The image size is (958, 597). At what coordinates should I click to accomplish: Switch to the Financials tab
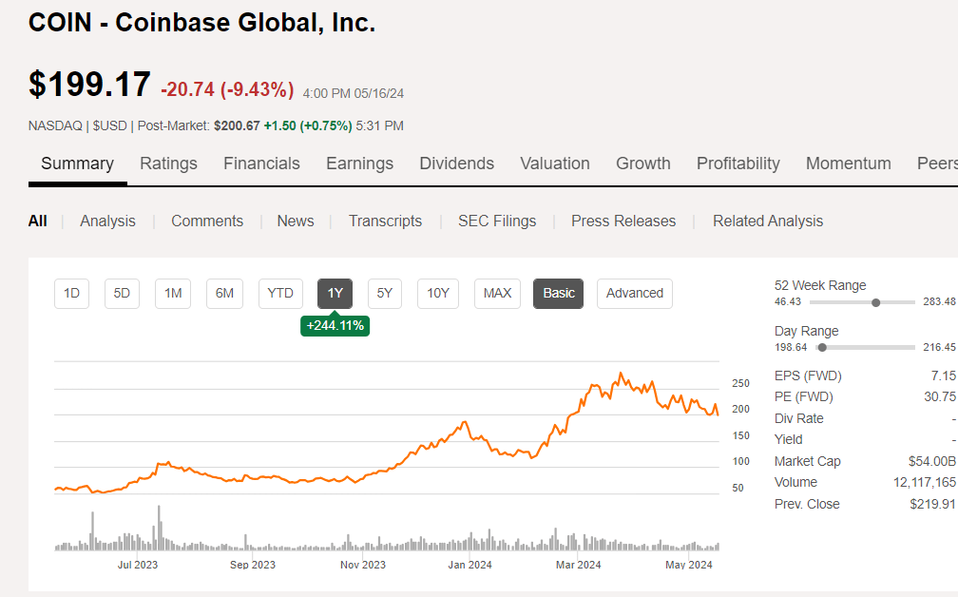click(261, 164)
